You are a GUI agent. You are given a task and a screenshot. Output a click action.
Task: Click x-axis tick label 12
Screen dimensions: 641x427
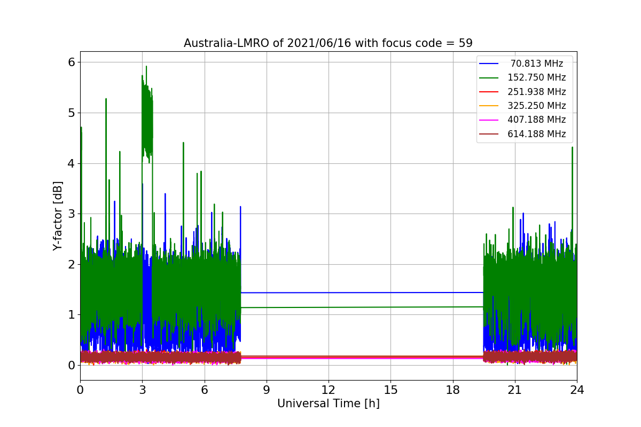click(328, 390)
